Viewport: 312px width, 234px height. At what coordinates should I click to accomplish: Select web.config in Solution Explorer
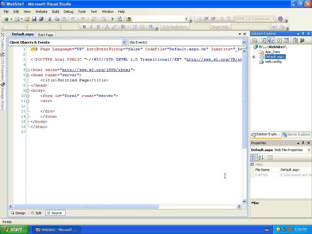(x=273, y=62)
